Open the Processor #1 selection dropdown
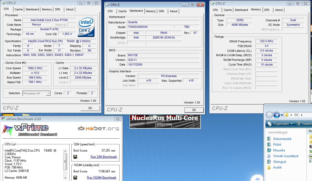 [48, 93]
